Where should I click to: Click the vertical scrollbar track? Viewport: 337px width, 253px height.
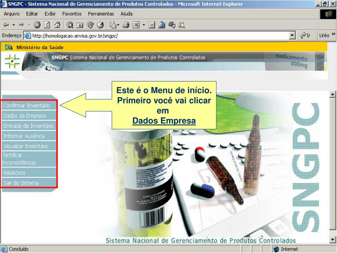pos(332,167)
